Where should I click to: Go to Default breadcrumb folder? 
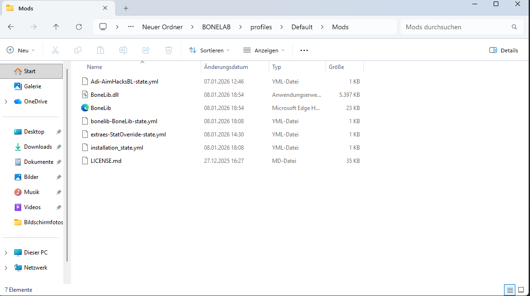pos(302,27)
